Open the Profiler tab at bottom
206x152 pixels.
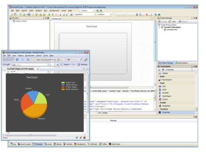point(103,144)
